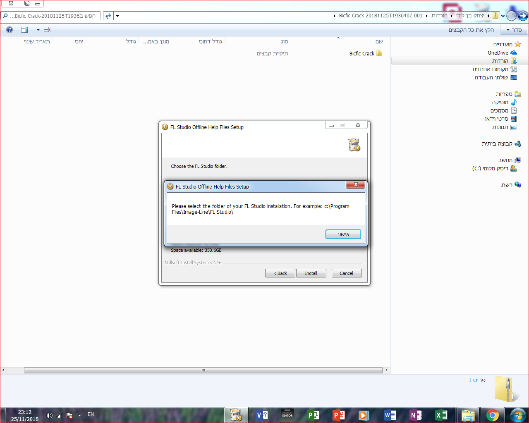Click the Windows Start orb
529x423 pixels.
518,415
